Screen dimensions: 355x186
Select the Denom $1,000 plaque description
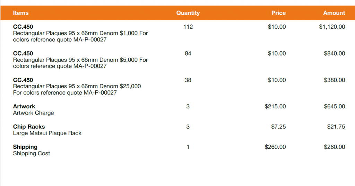(x=80, y=37)
